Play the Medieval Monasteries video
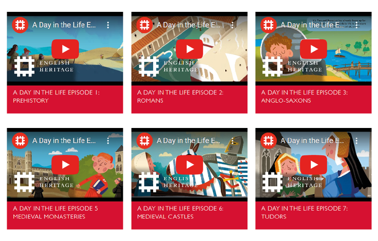The image size is (378, 241). coord(65,165)
